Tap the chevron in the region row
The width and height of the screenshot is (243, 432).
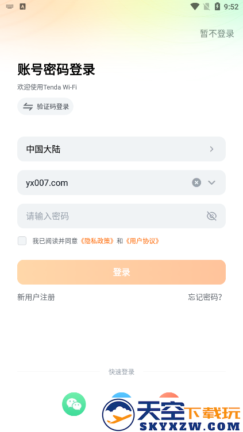coord(211,149)
